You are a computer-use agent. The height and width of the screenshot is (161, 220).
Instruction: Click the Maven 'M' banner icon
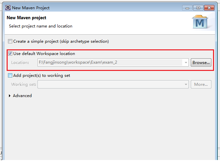click(x=200, y=22)
